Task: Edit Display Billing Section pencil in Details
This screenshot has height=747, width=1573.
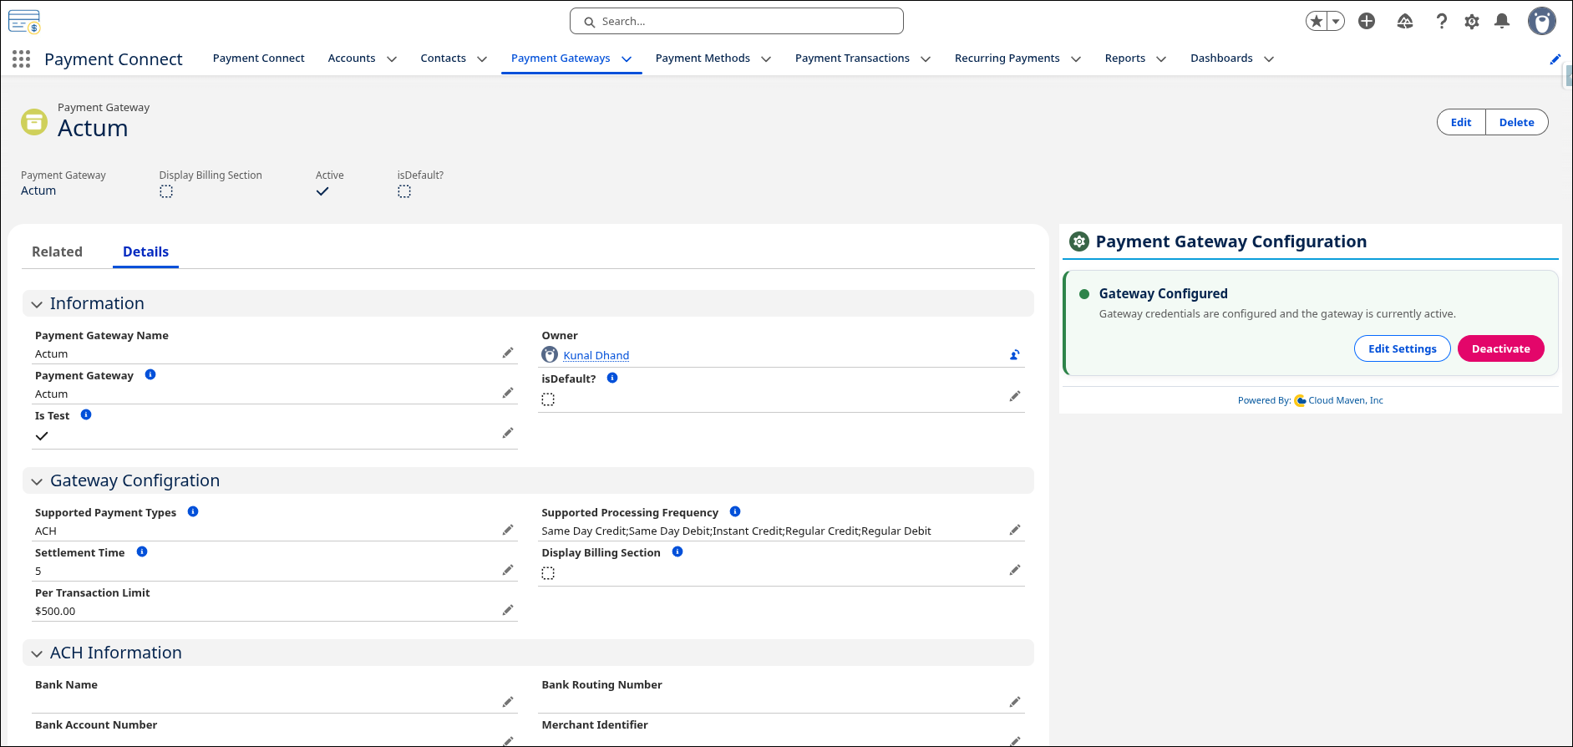Action: pos(1015,570)
